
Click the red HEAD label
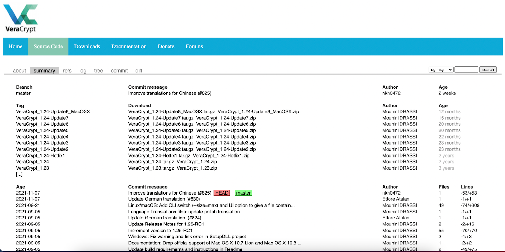pos(222,193)
